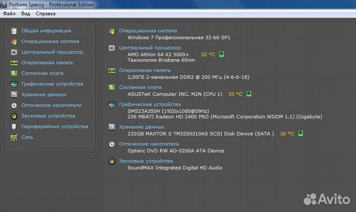Click the 232GB MAXTOR disk device text
Viewport: 356px width, 212px height.
coord(201,134)
